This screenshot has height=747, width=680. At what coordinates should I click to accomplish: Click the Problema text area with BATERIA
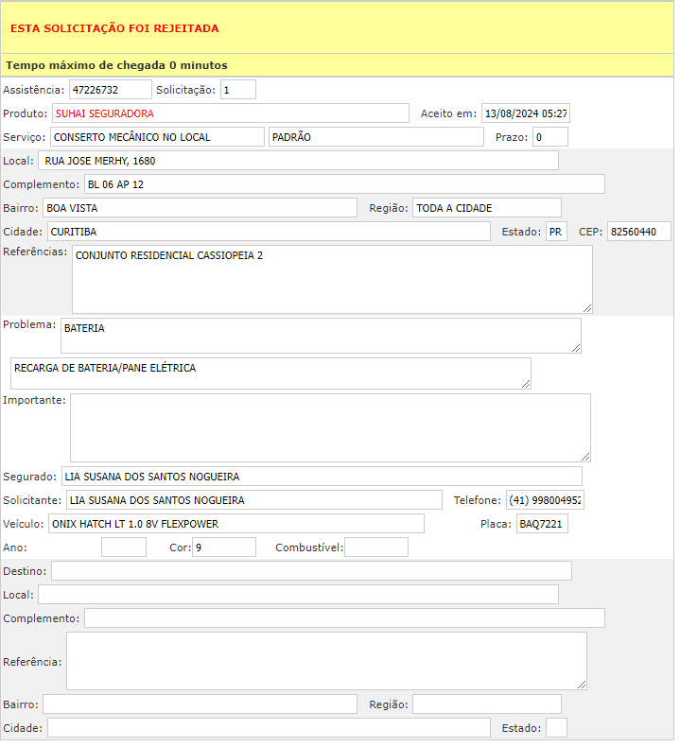[320, 336]
